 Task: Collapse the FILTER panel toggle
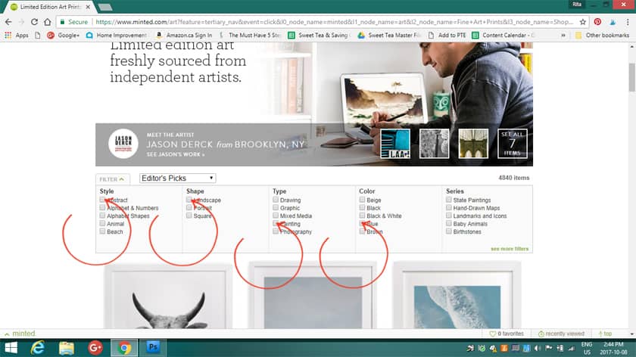tap(112, 179)
